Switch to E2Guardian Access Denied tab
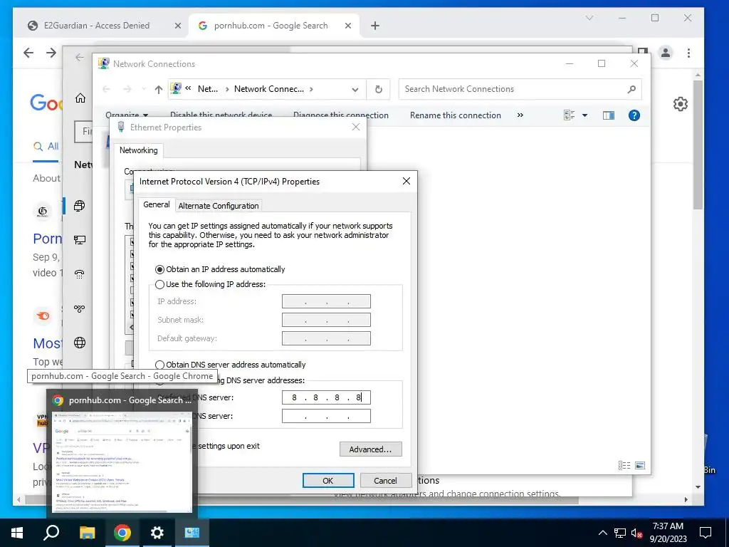The height and width of the screenshot is (547, 729). (x=97, y=26)
